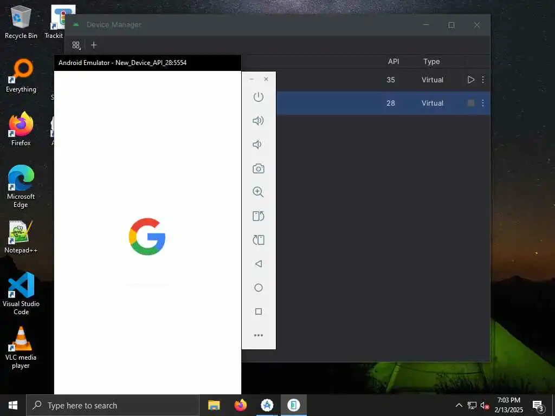The image size is (555, 416).
Task: Tap the Android Overview square button
Action: click(259, 311)
